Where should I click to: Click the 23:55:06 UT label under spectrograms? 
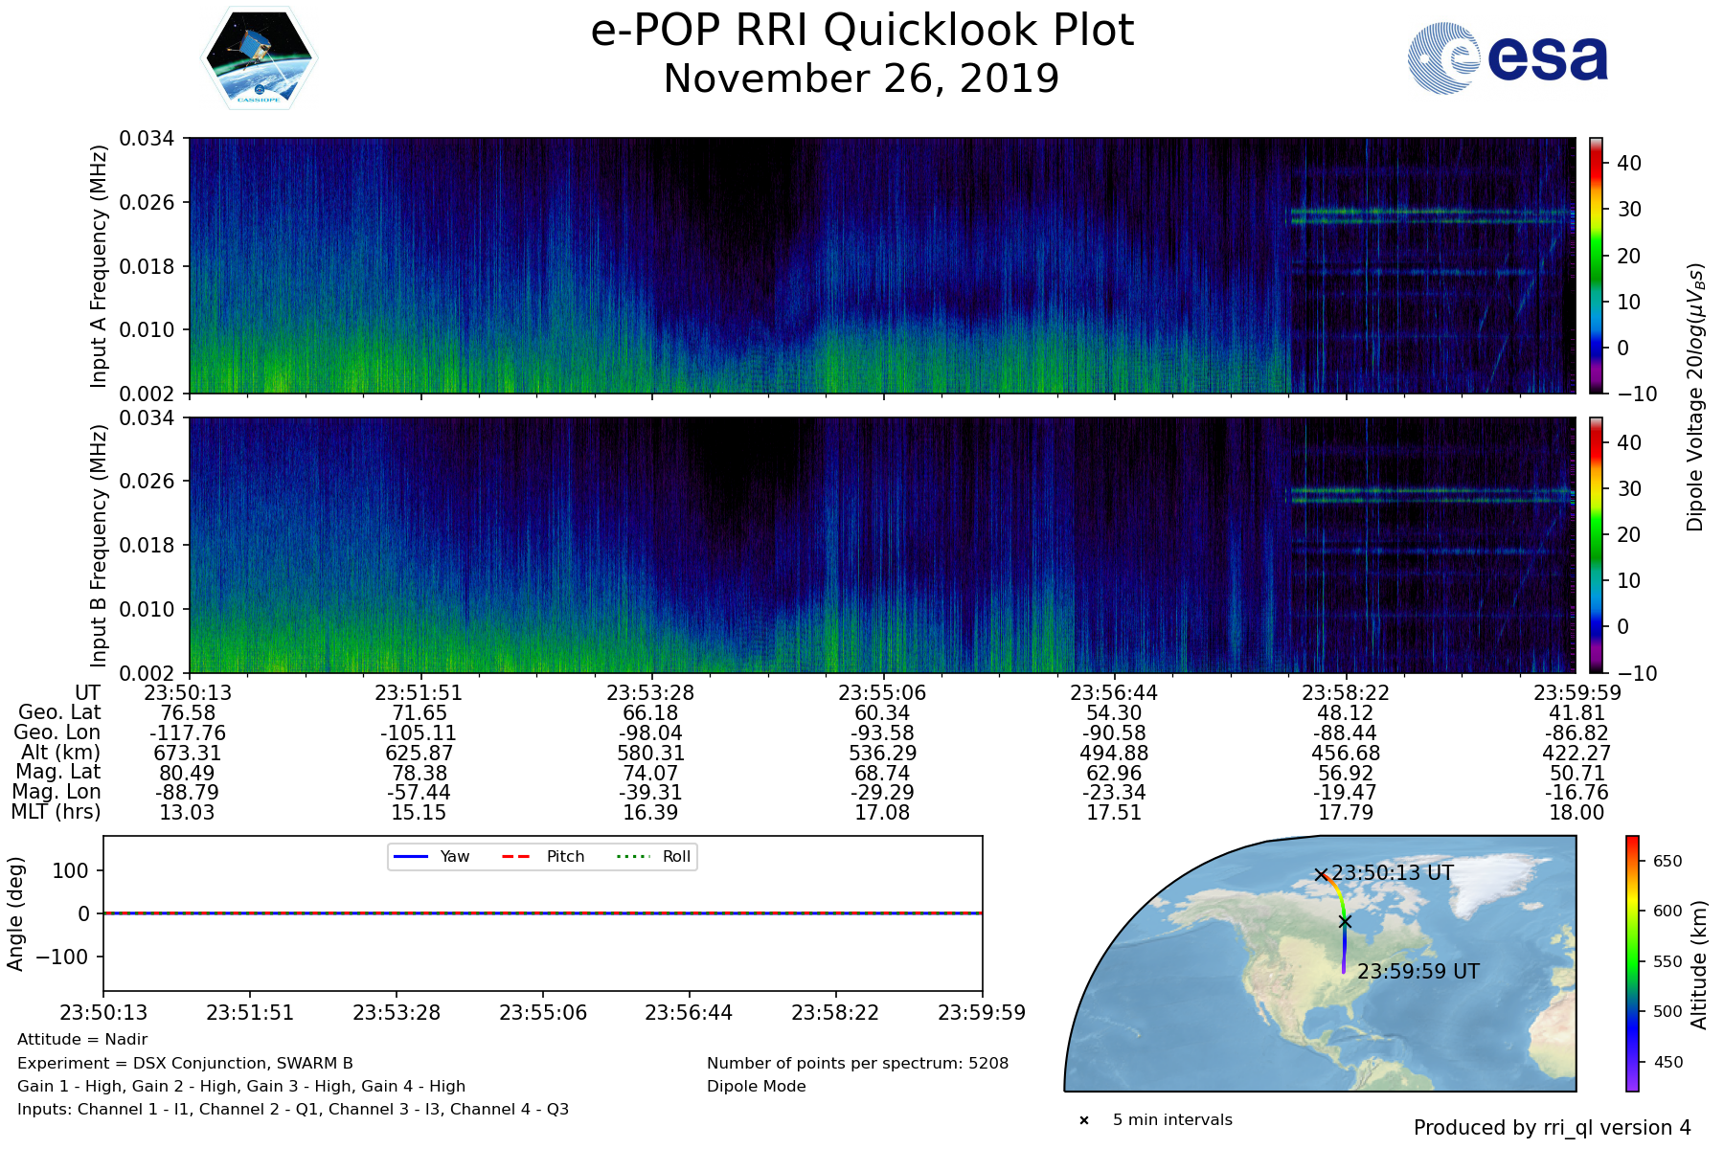(x=882, y=693)
